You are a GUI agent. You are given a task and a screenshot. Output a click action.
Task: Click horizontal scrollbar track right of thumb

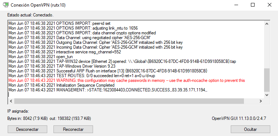point(251,101)
